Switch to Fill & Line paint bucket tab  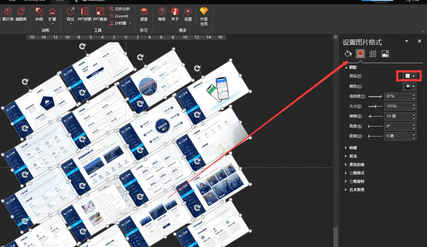pos(348,54)
